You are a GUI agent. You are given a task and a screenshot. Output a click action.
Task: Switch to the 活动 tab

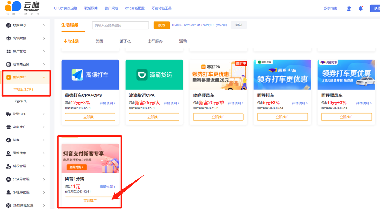tap(183, 41)
